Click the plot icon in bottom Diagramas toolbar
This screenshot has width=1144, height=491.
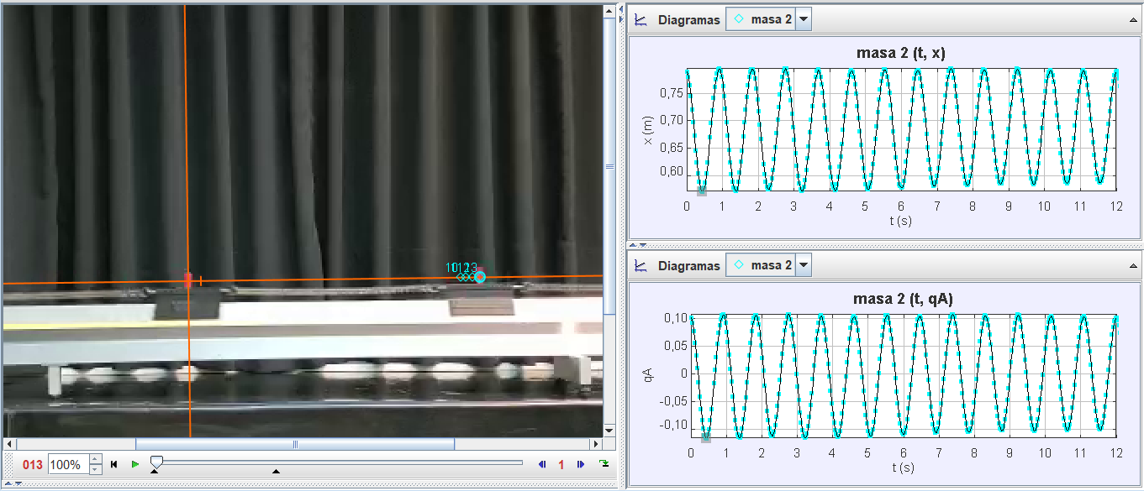[x=641, y=265]
